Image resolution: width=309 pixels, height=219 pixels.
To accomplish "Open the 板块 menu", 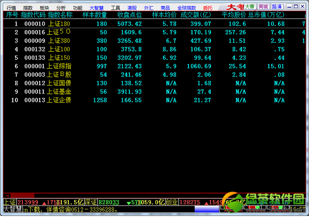I will (44, 8).
